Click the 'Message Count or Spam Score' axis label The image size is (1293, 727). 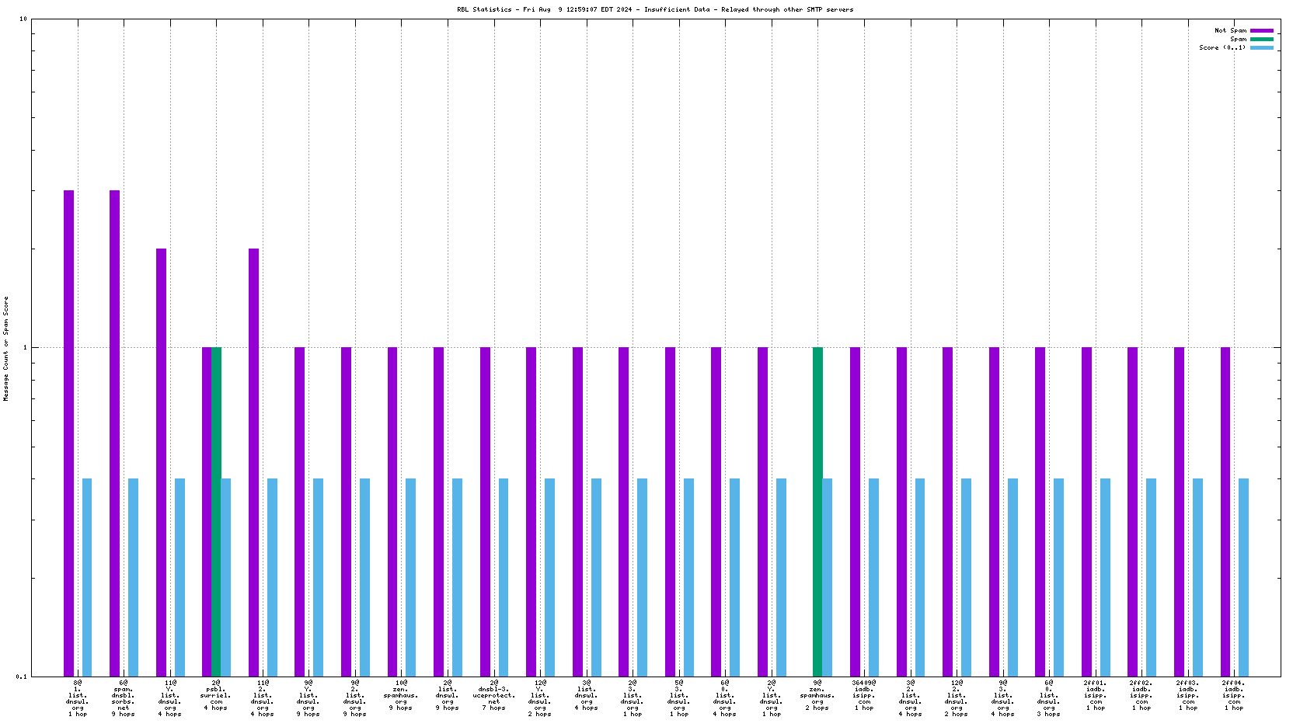(x=6, y=348)
